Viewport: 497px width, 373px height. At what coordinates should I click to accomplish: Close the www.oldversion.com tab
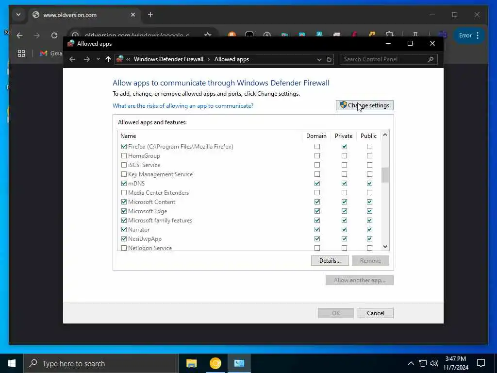[x=133, y=15]
